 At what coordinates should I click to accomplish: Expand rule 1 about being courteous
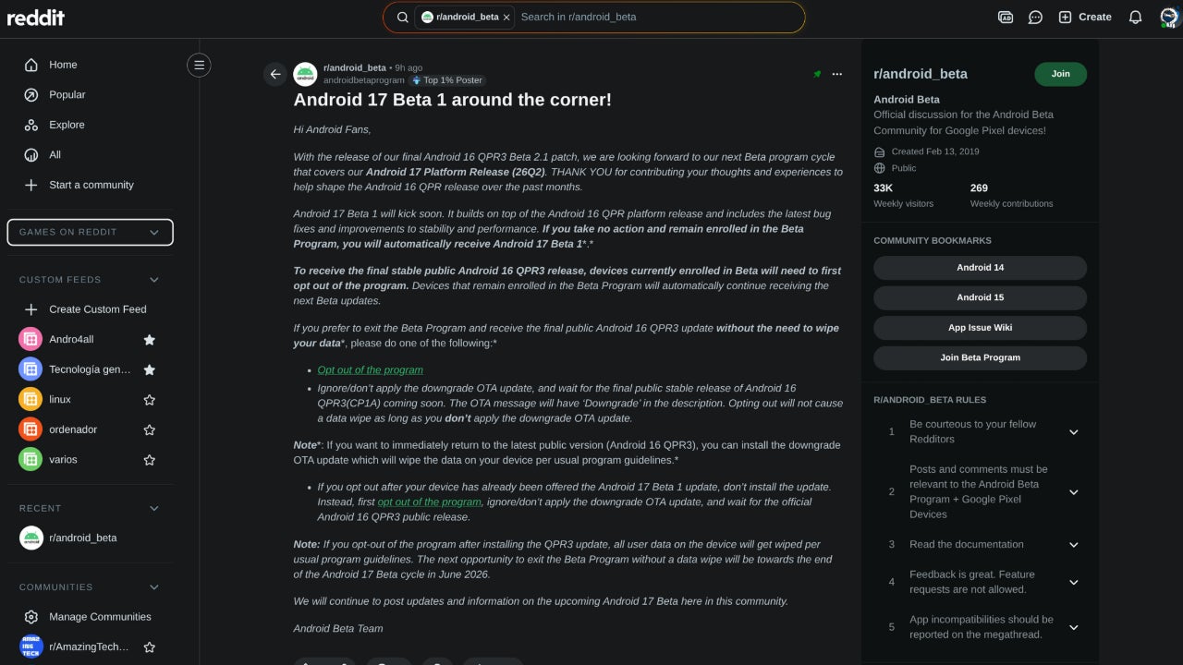coord(1073,431)
